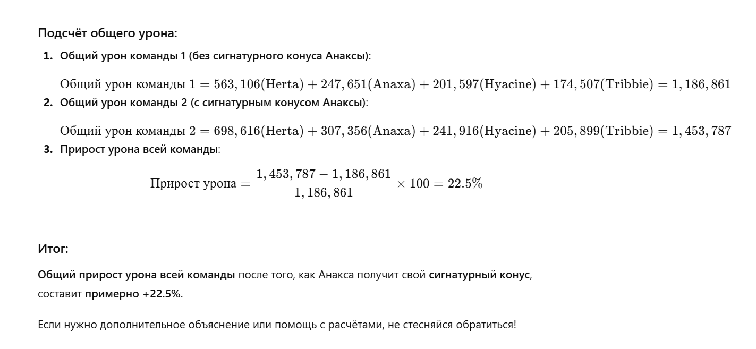Screen dimensions: 756x349
Task: Click list item 3 "Прирост урона всей команды"
Action: [140, 150]
